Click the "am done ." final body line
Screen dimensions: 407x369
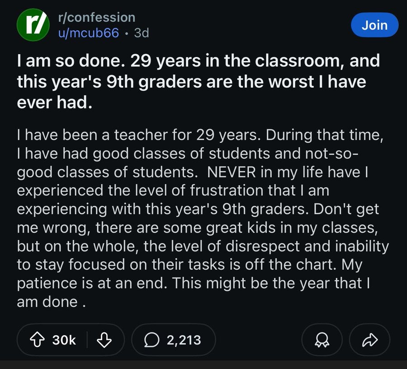51,302
